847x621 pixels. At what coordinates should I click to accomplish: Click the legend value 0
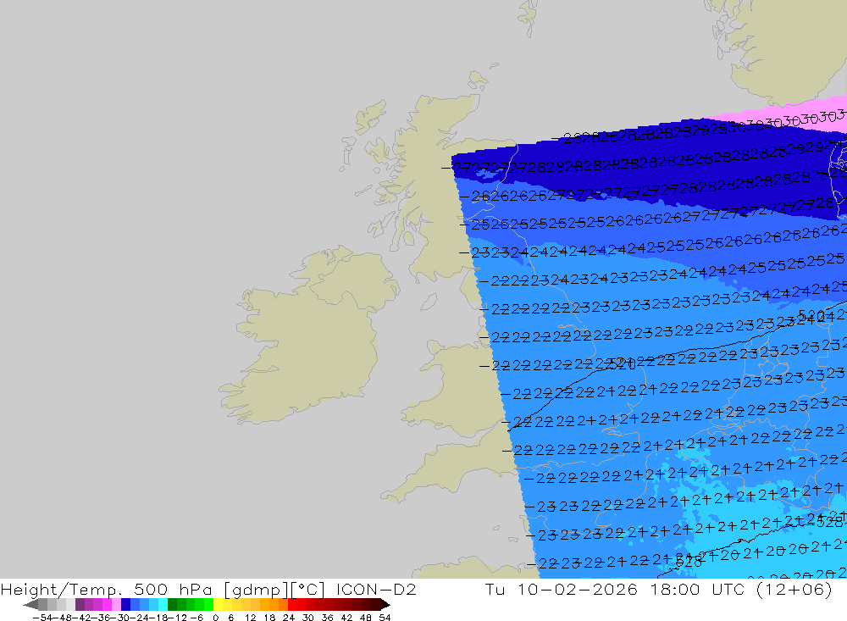215,618
